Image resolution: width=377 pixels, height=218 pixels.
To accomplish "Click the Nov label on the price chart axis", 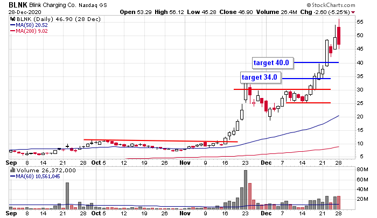I will click(185, 163).
